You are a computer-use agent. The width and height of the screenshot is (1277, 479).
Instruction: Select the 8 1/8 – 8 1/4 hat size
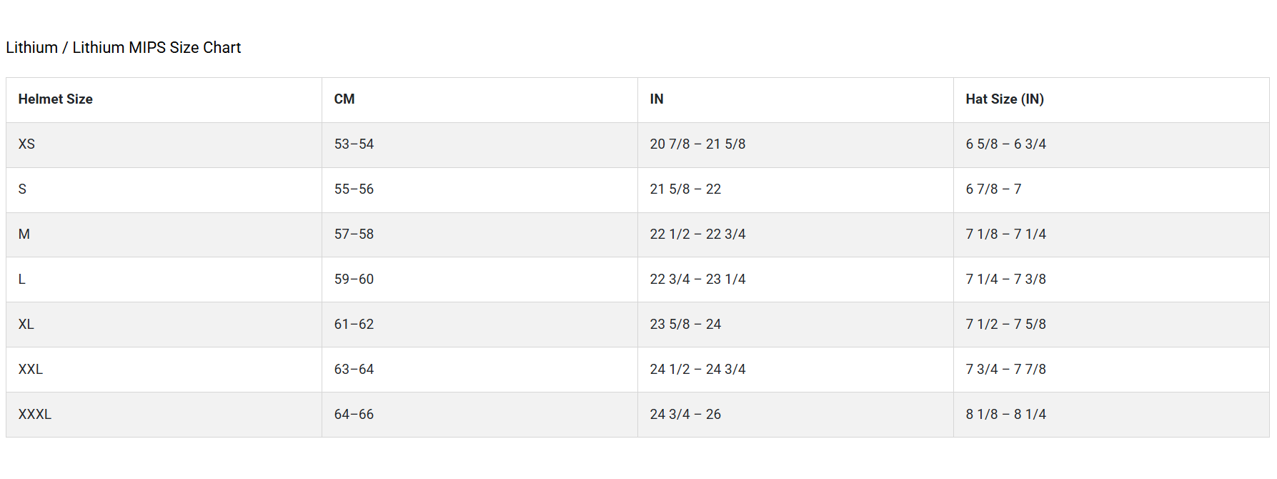click(x=1005, y=415)
